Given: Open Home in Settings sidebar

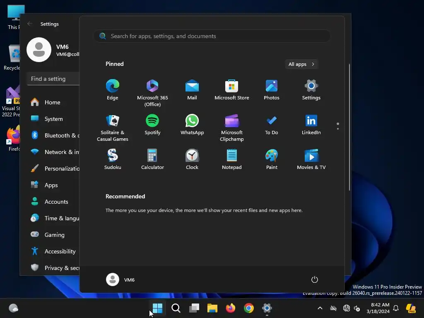Looking at the screenshot, I should 53,102.
